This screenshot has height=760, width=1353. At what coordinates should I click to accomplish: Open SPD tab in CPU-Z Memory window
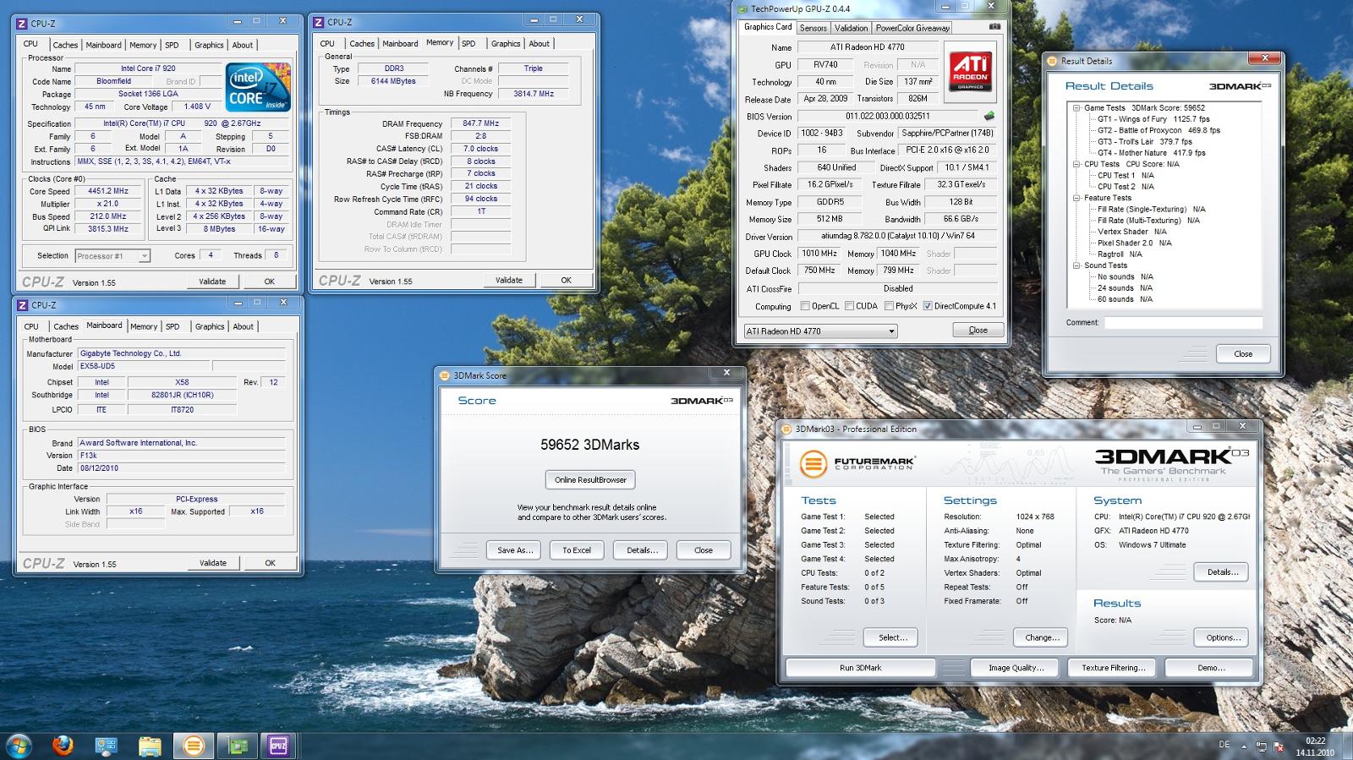468,43
